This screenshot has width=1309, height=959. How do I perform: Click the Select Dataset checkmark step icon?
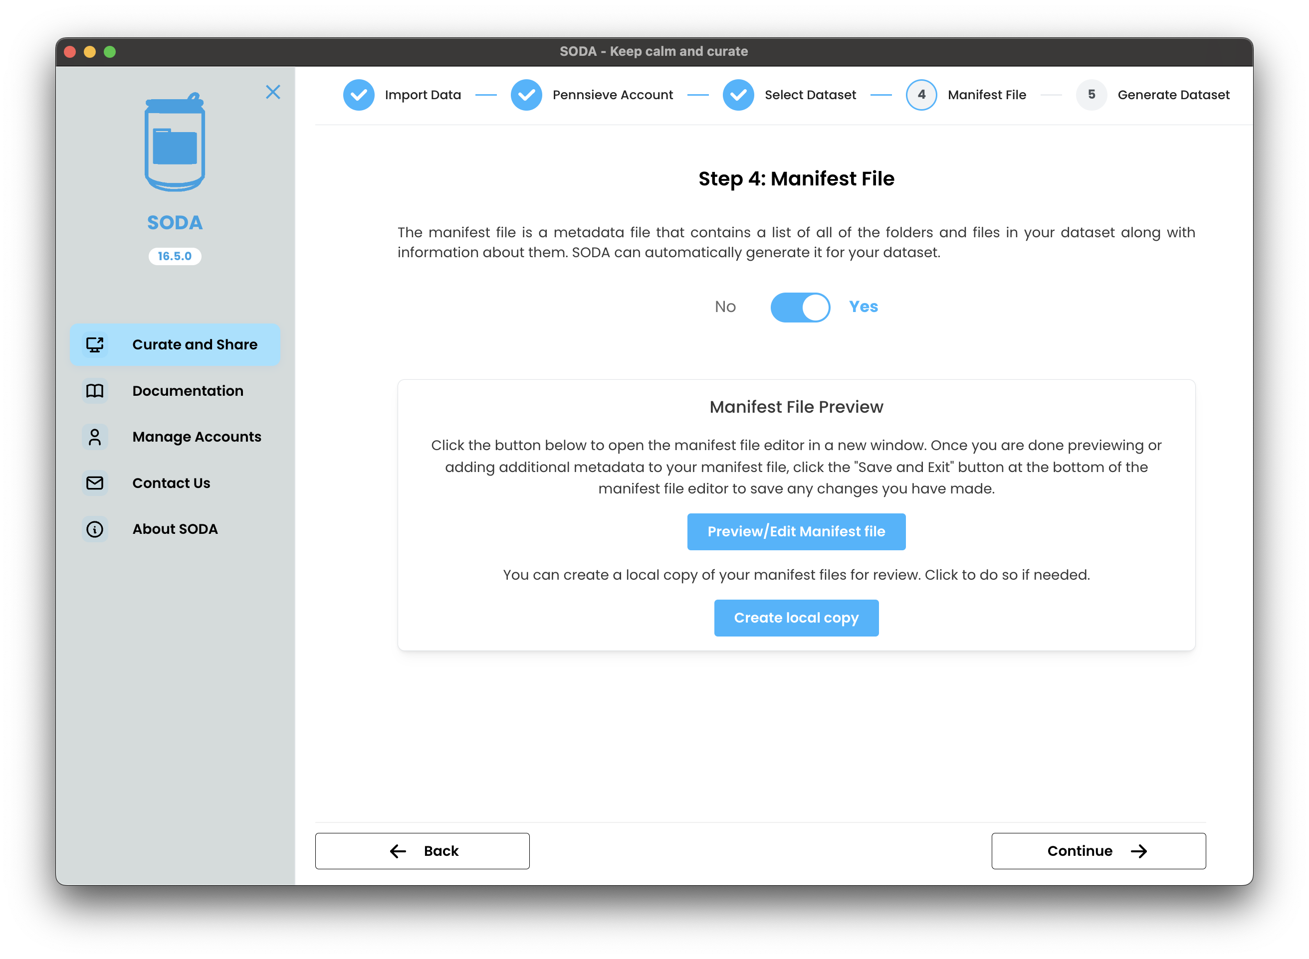[738, 95]
